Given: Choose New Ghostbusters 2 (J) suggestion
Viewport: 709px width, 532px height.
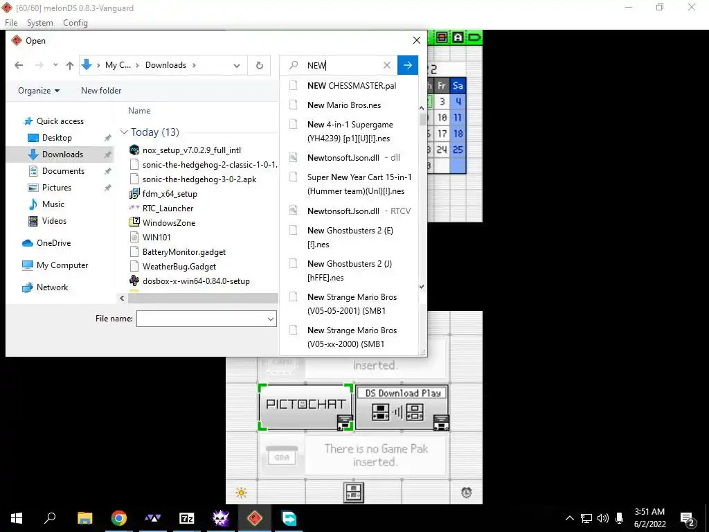Looking at the screenshot, I should [x=349, y=271].
